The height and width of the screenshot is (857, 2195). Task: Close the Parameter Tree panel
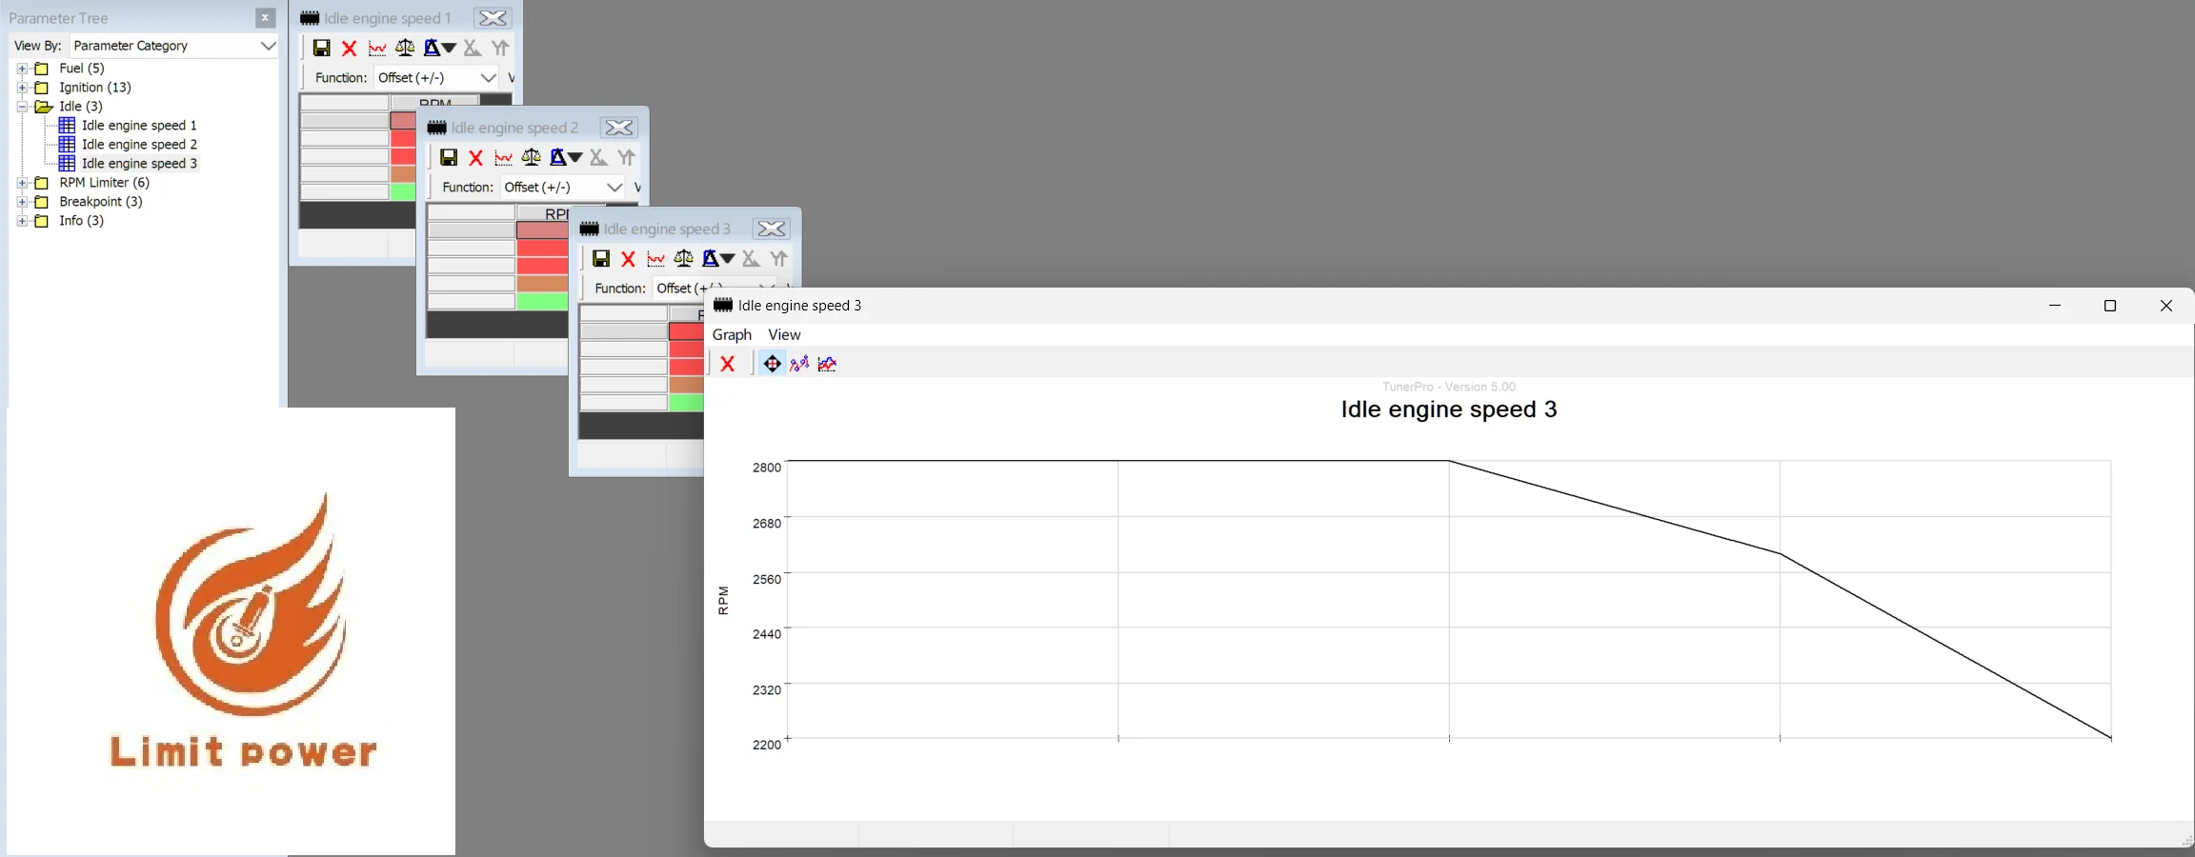coord(265,18)
